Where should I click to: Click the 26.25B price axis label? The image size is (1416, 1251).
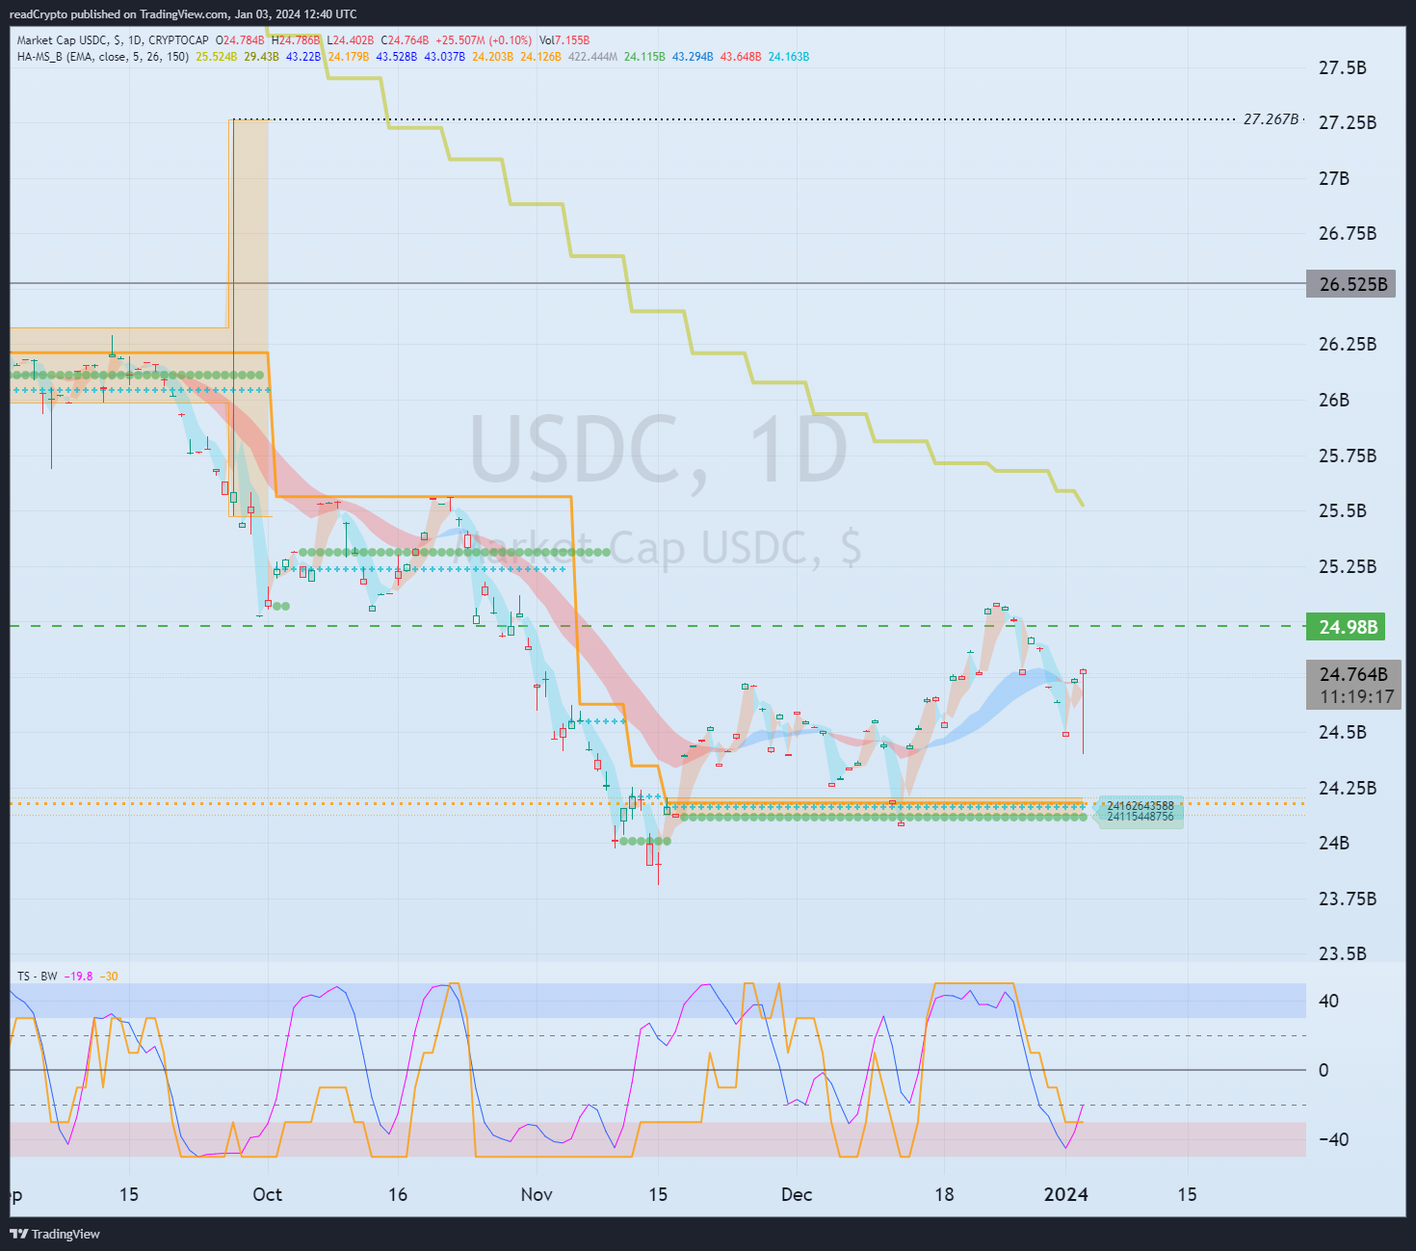click(x=1348, y=344)
